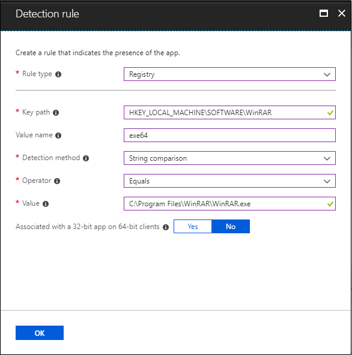Click the 'Associated with a 32-bit app' label

coord(88,227)
